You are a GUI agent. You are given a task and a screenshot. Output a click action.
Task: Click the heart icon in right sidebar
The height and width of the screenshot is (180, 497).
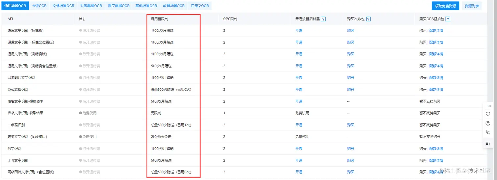click(488, 114)
